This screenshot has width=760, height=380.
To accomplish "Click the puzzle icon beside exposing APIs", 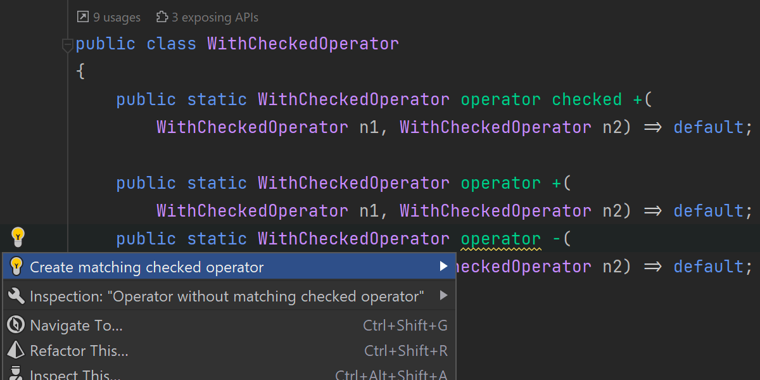I will (x=162, y=17).
